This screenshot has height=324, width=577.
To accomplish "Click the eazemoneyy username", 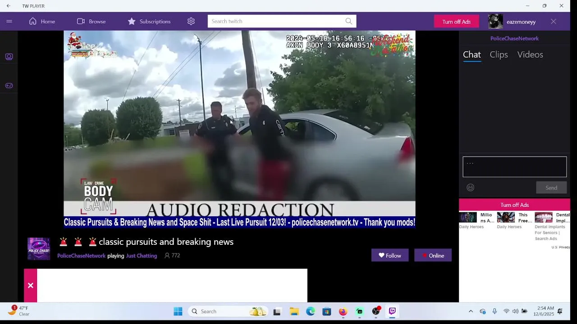I will [x=521, y=22].
